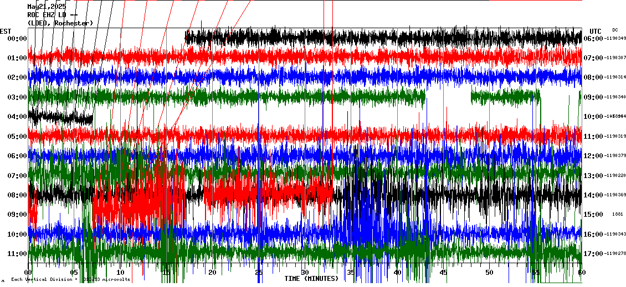The height and width of the screenshot is (287, 626).
Task: Select the 08:00 EST row label
Action: click(x=17, y=195)
